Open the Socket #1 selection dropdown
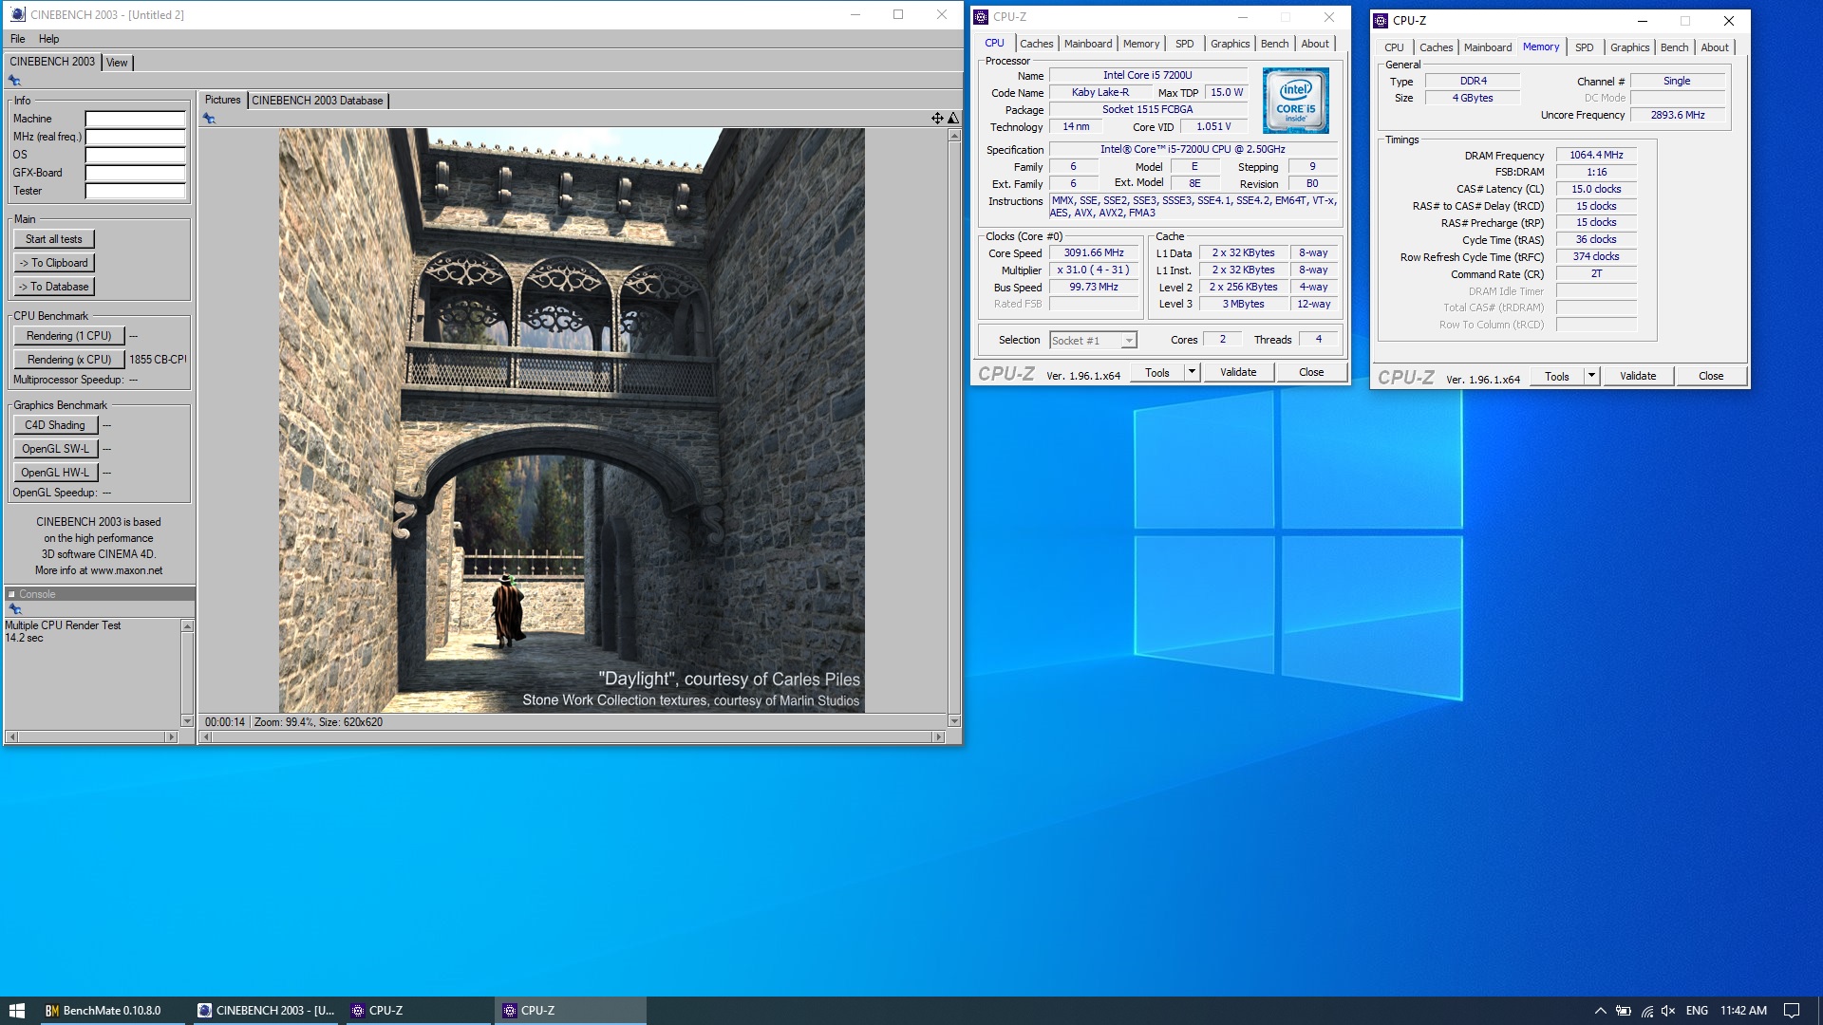This screenshot has width=1823, height=1025. click(x=1129, y=341)
